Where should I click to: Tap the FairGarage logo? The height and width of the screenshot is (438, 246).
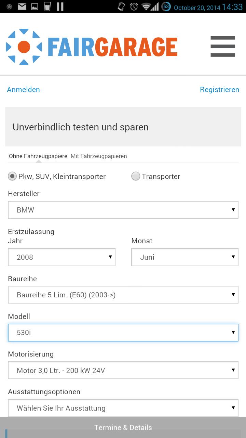[x=92, y=47]
